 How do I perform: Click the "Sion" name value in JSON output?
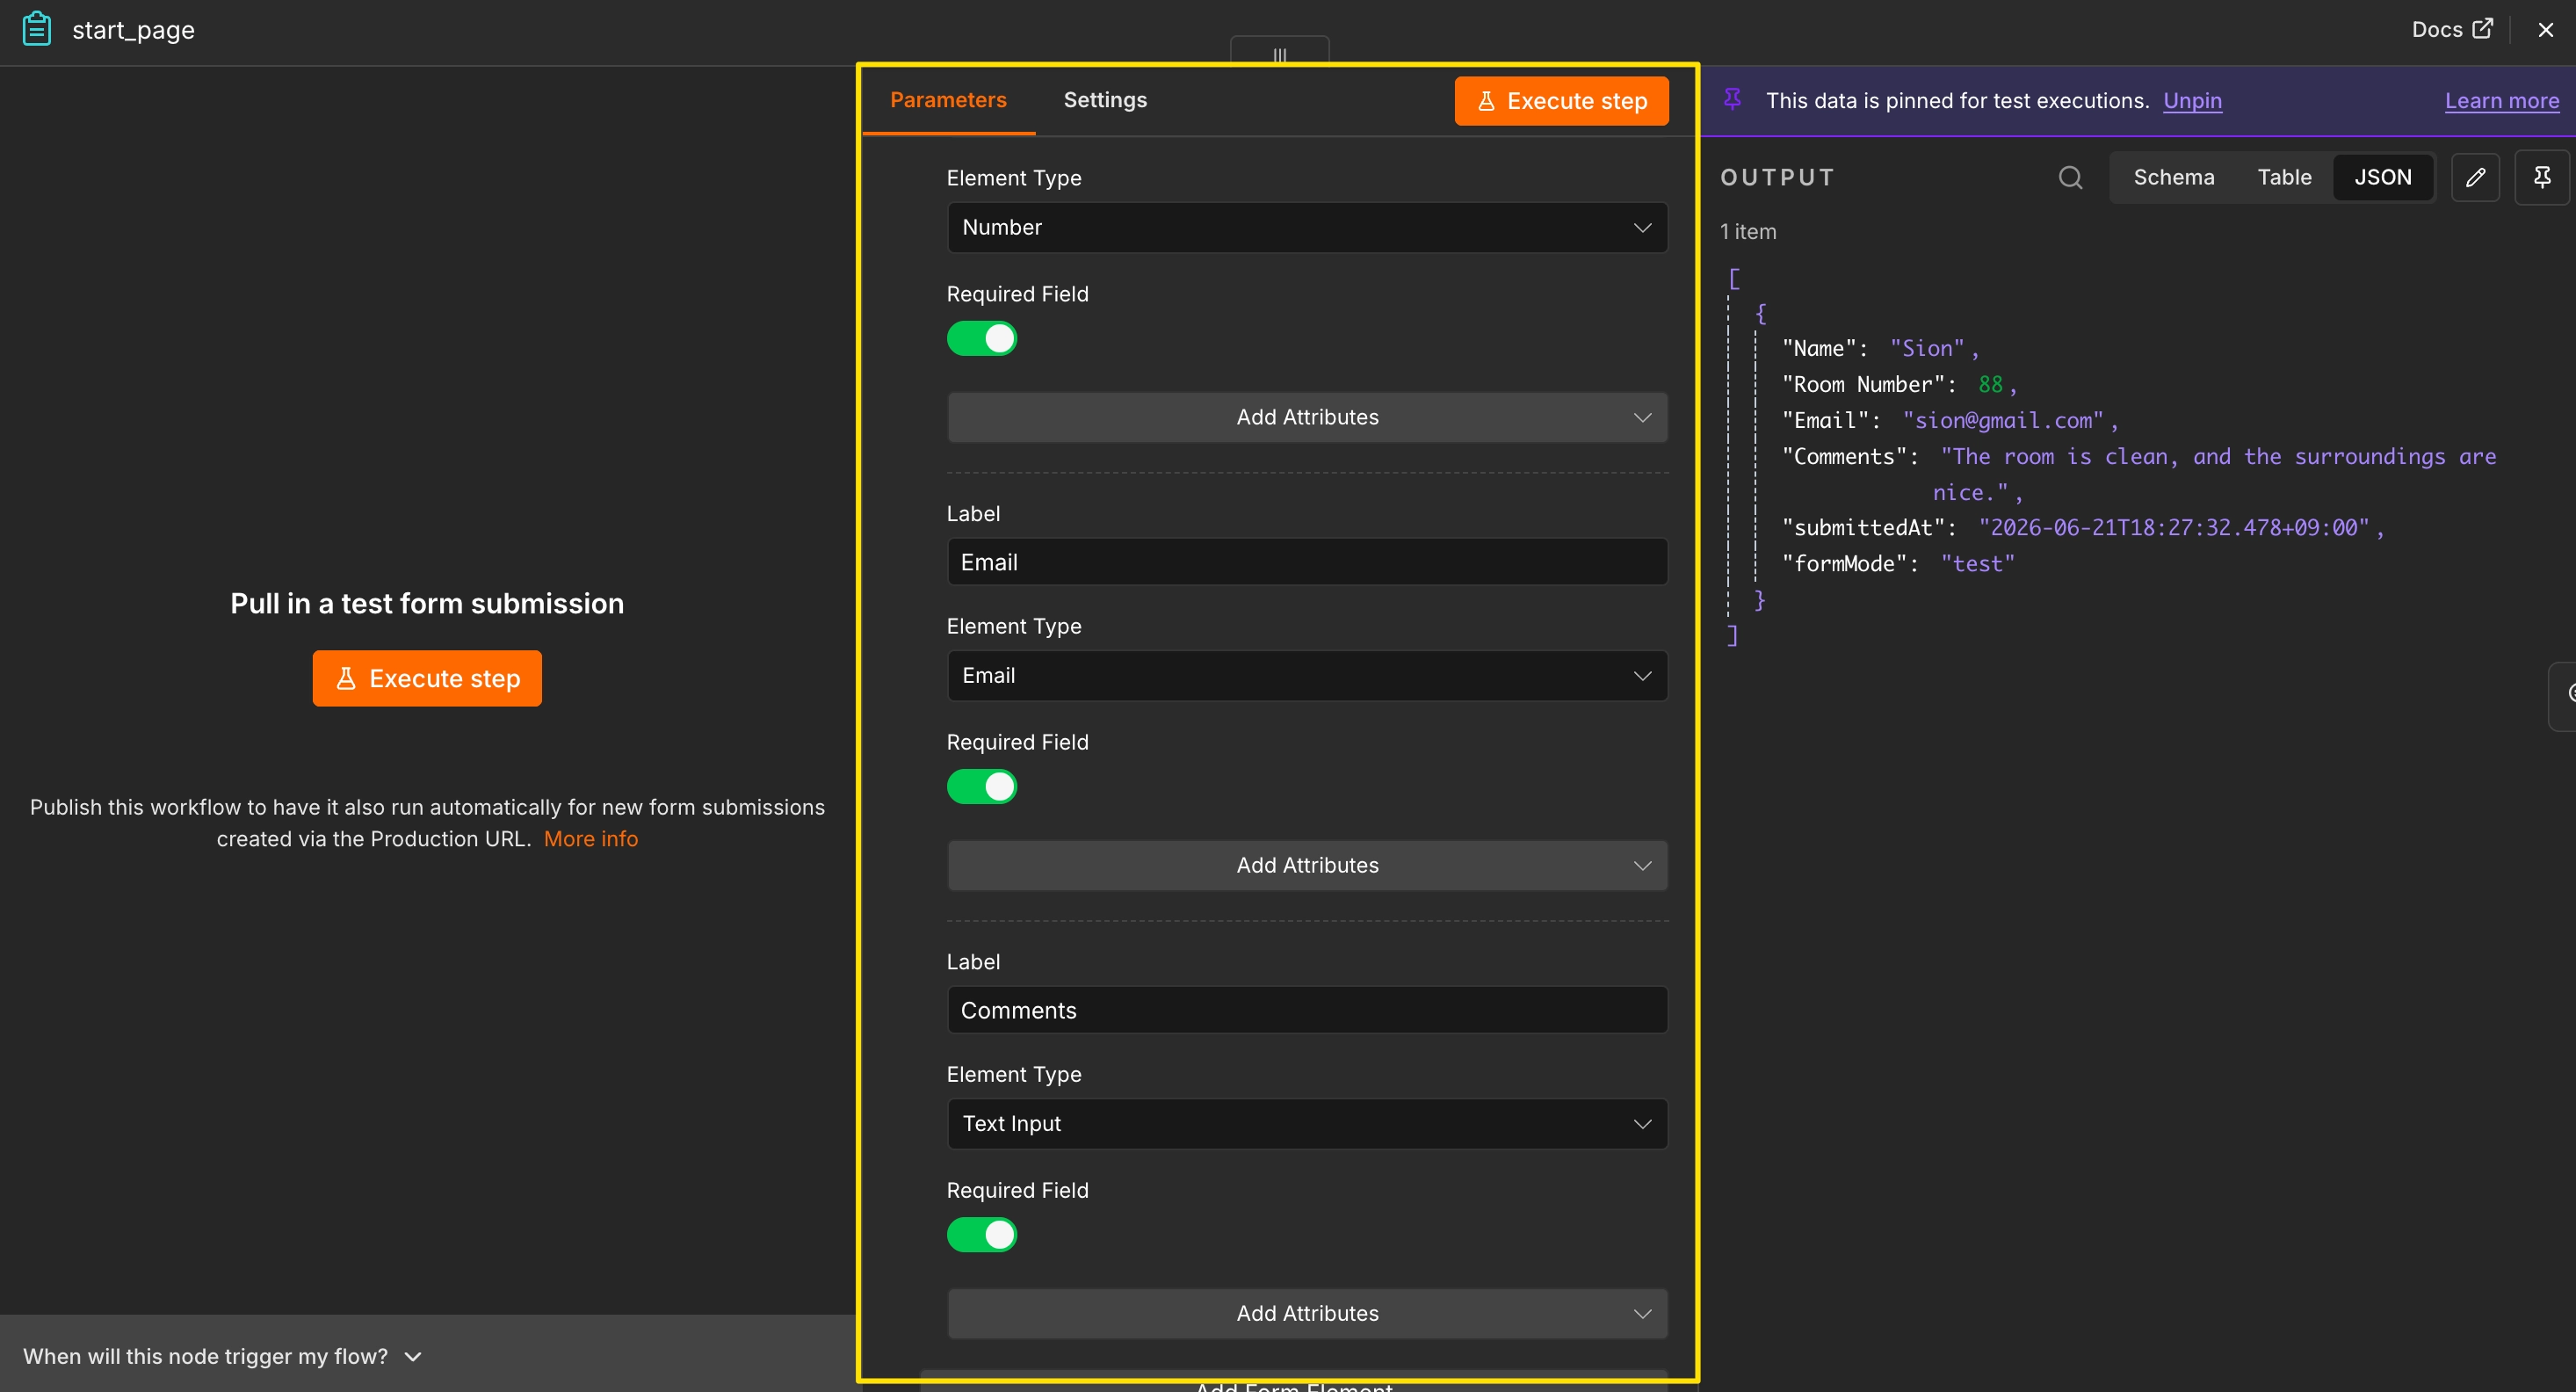[1926, 348]
